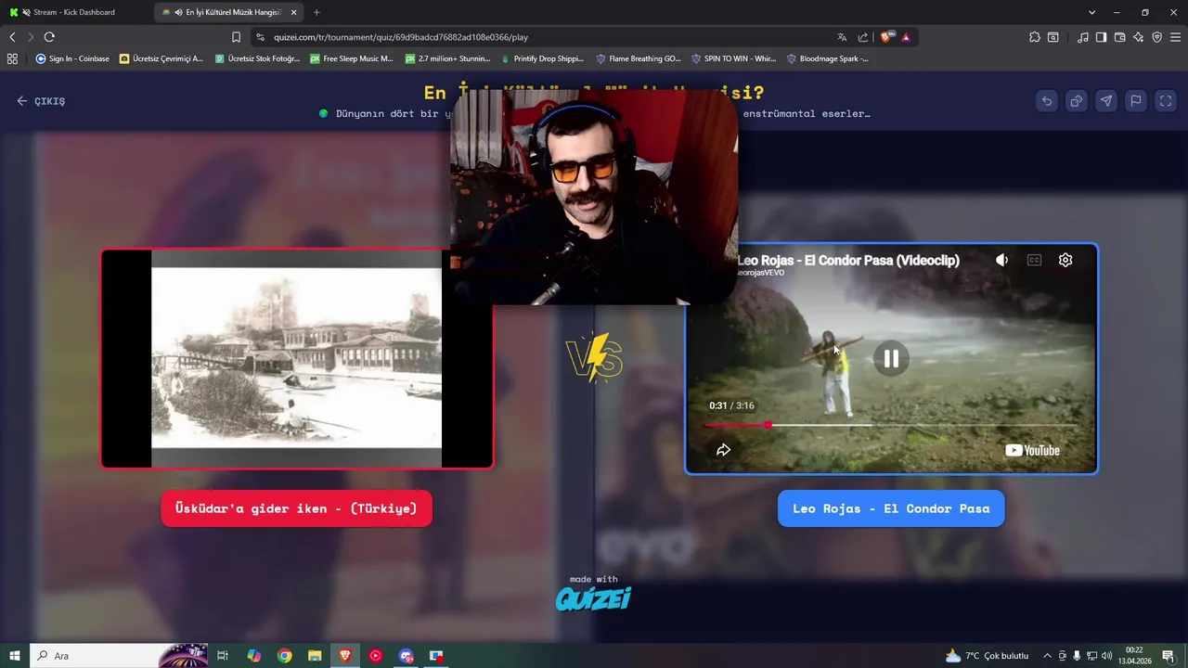Open Copilot from the taskbar
Image resolution: width=1188 pixels, height=668 pixels.
[254, 656]
